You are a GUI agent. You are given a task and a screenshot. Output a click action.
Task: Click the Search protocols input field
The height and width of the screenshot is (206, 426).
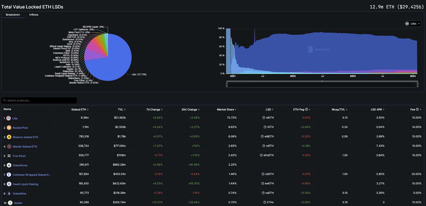pos(39,100)
